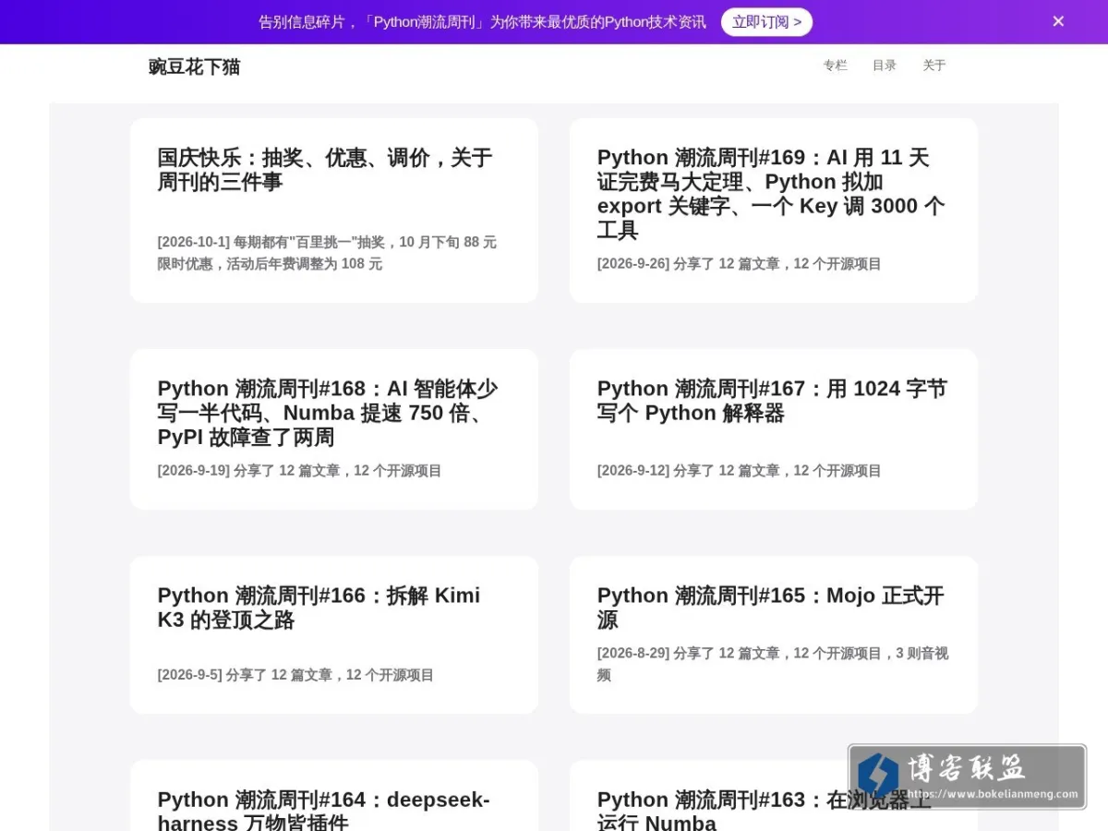Open Python 潮流周刊#168 article title
The height and width of the screenshot is (831, 1108).
click(328, 413)
